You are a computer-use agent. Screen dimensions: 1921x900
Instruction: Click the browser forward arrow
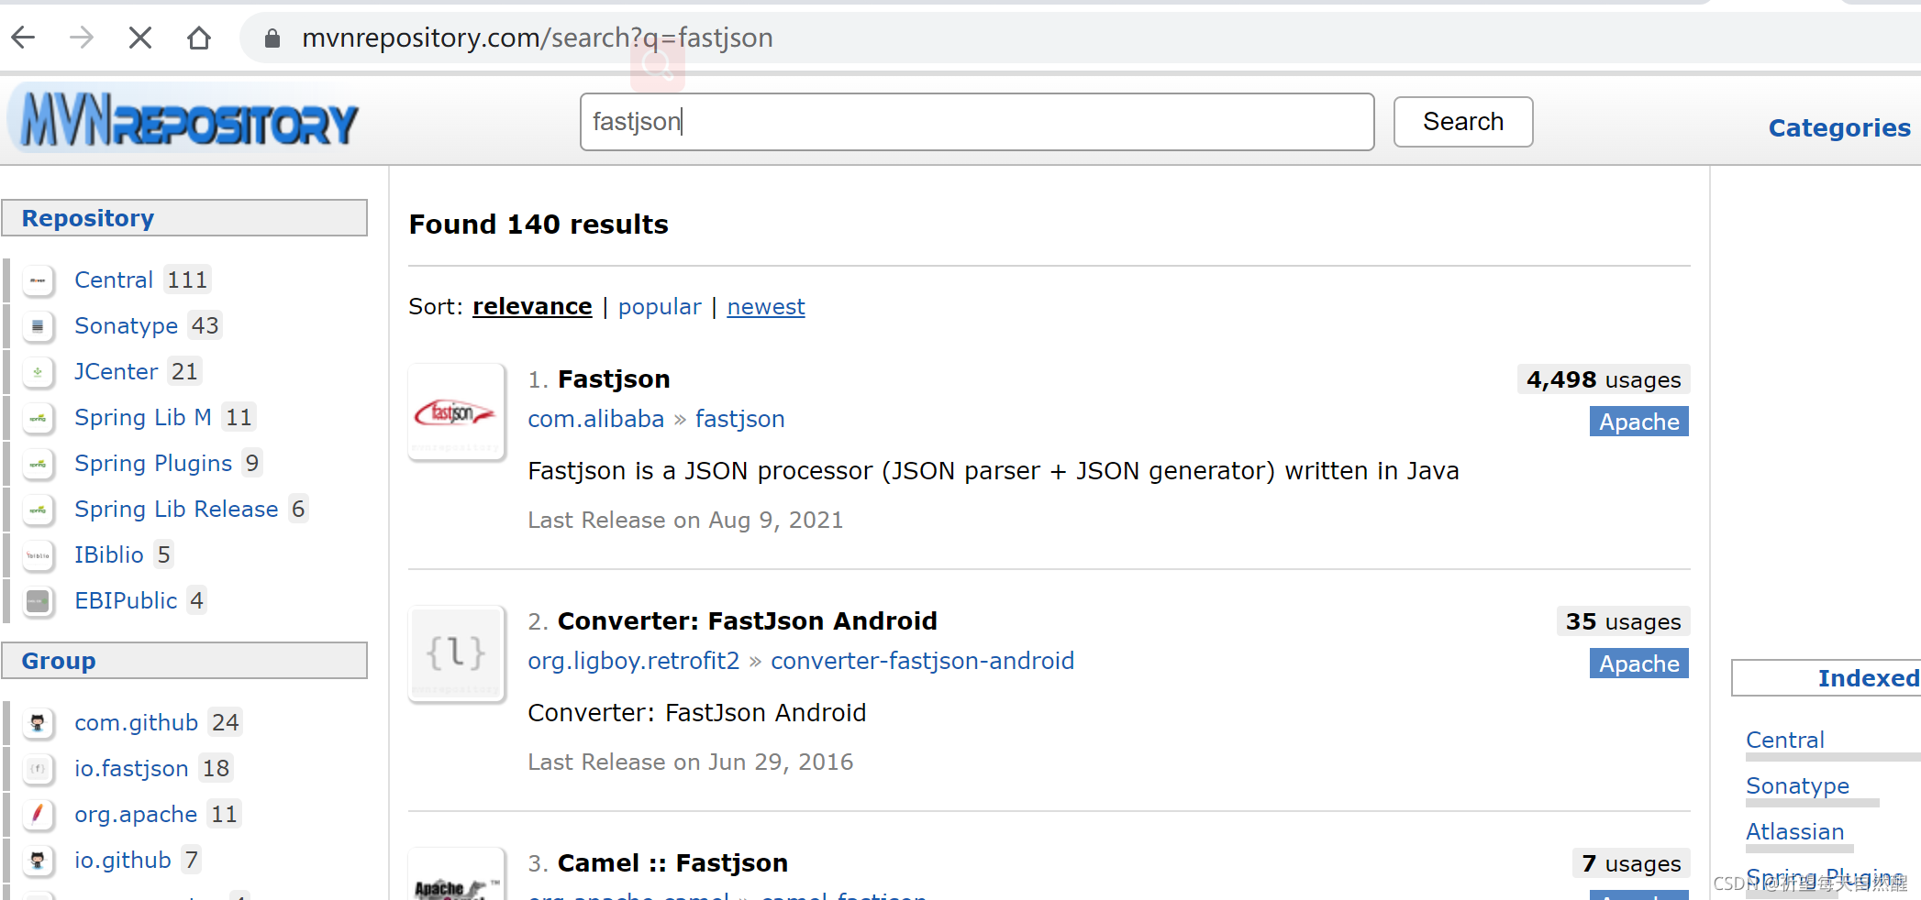click(x=82, y=38)
